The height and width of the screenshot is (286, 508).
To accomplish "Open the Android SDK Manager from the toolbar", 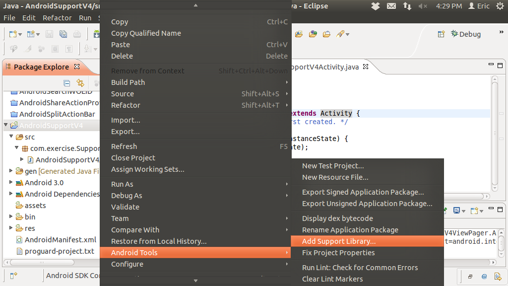I will click(96, 34).
